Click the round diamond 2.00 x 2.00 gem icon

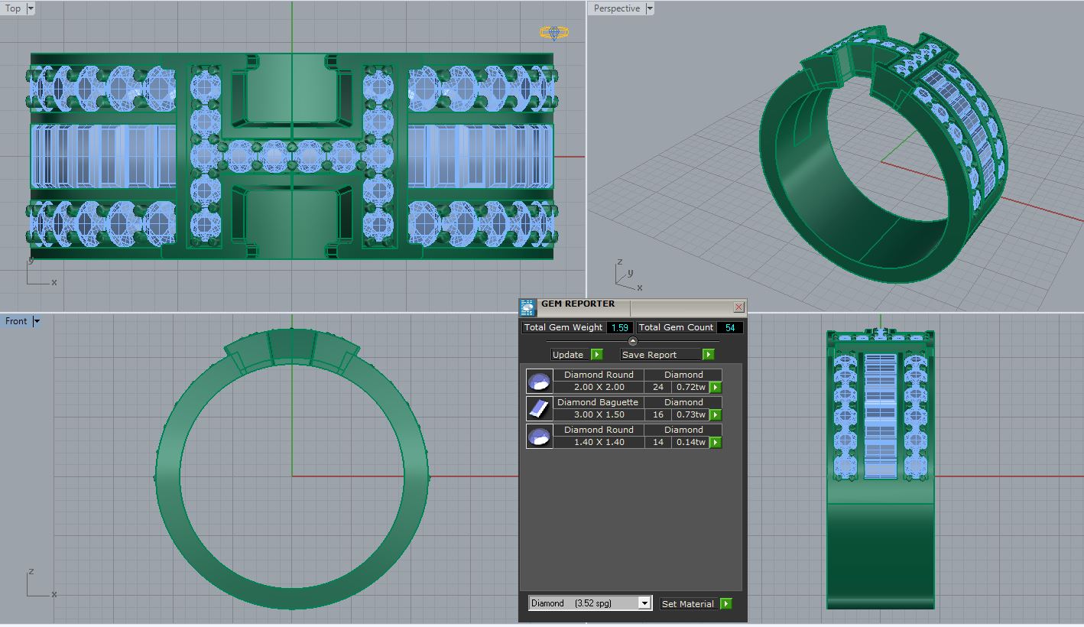coord(539,381)
